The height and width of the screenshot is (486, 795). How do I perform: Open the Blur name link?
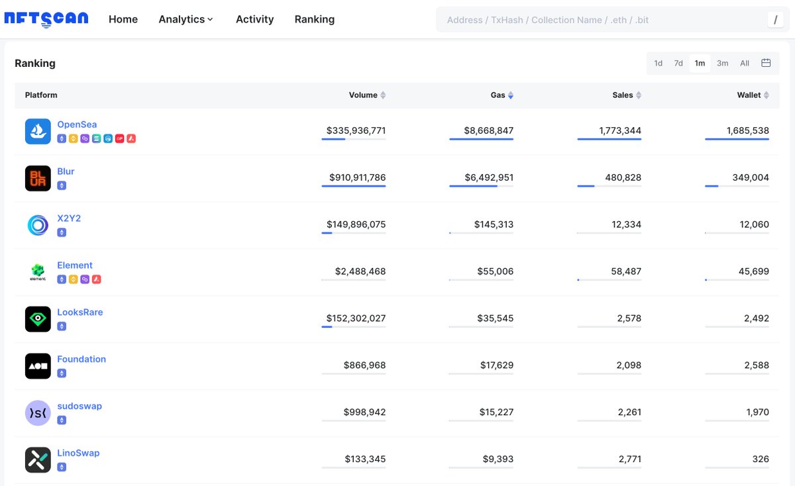click(66, 171)
